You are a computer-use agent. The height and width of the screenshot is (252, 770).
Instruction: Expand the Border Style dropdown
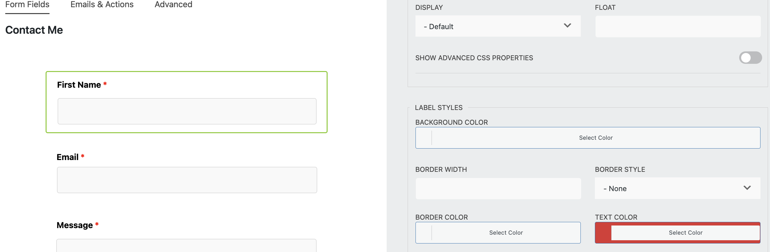(x=747, y=188)
